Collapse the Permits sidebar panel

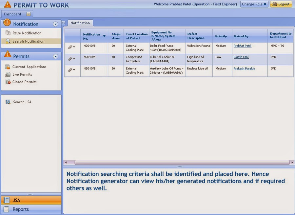click(x=55, y=56)
